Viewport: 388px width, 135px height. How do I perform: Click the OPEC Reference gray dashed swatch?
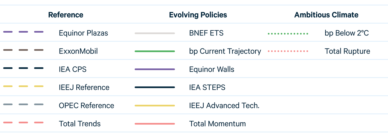pyautogui.click(x=23, y=104)
